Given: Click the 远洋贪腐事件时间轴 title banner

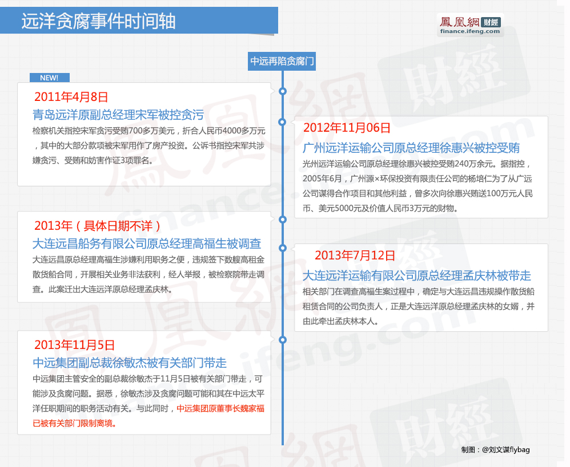Looking at the screenshot, I should coord(139,21).
